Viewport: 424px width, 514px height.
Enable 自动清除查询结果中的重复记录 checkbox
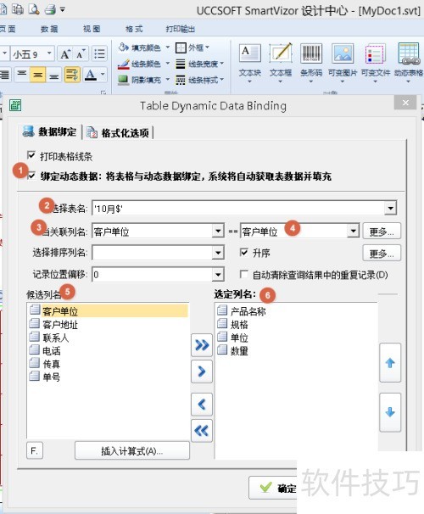[243, 274]
